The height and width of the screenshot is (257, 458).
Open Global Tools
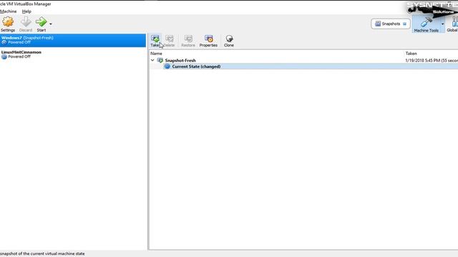(453, 24)
